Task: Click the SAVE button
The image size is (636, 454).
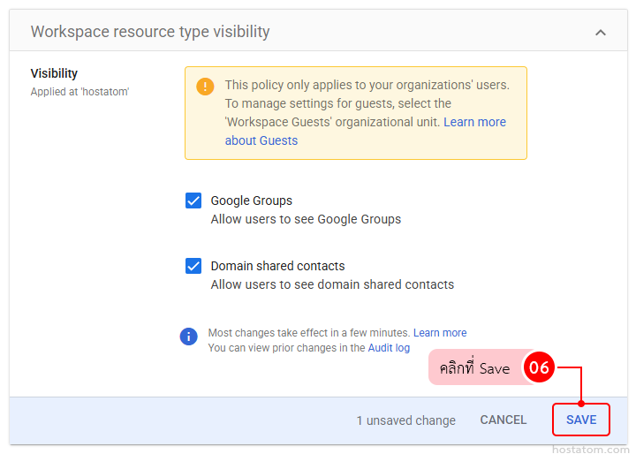Action: tap(581, 420)
